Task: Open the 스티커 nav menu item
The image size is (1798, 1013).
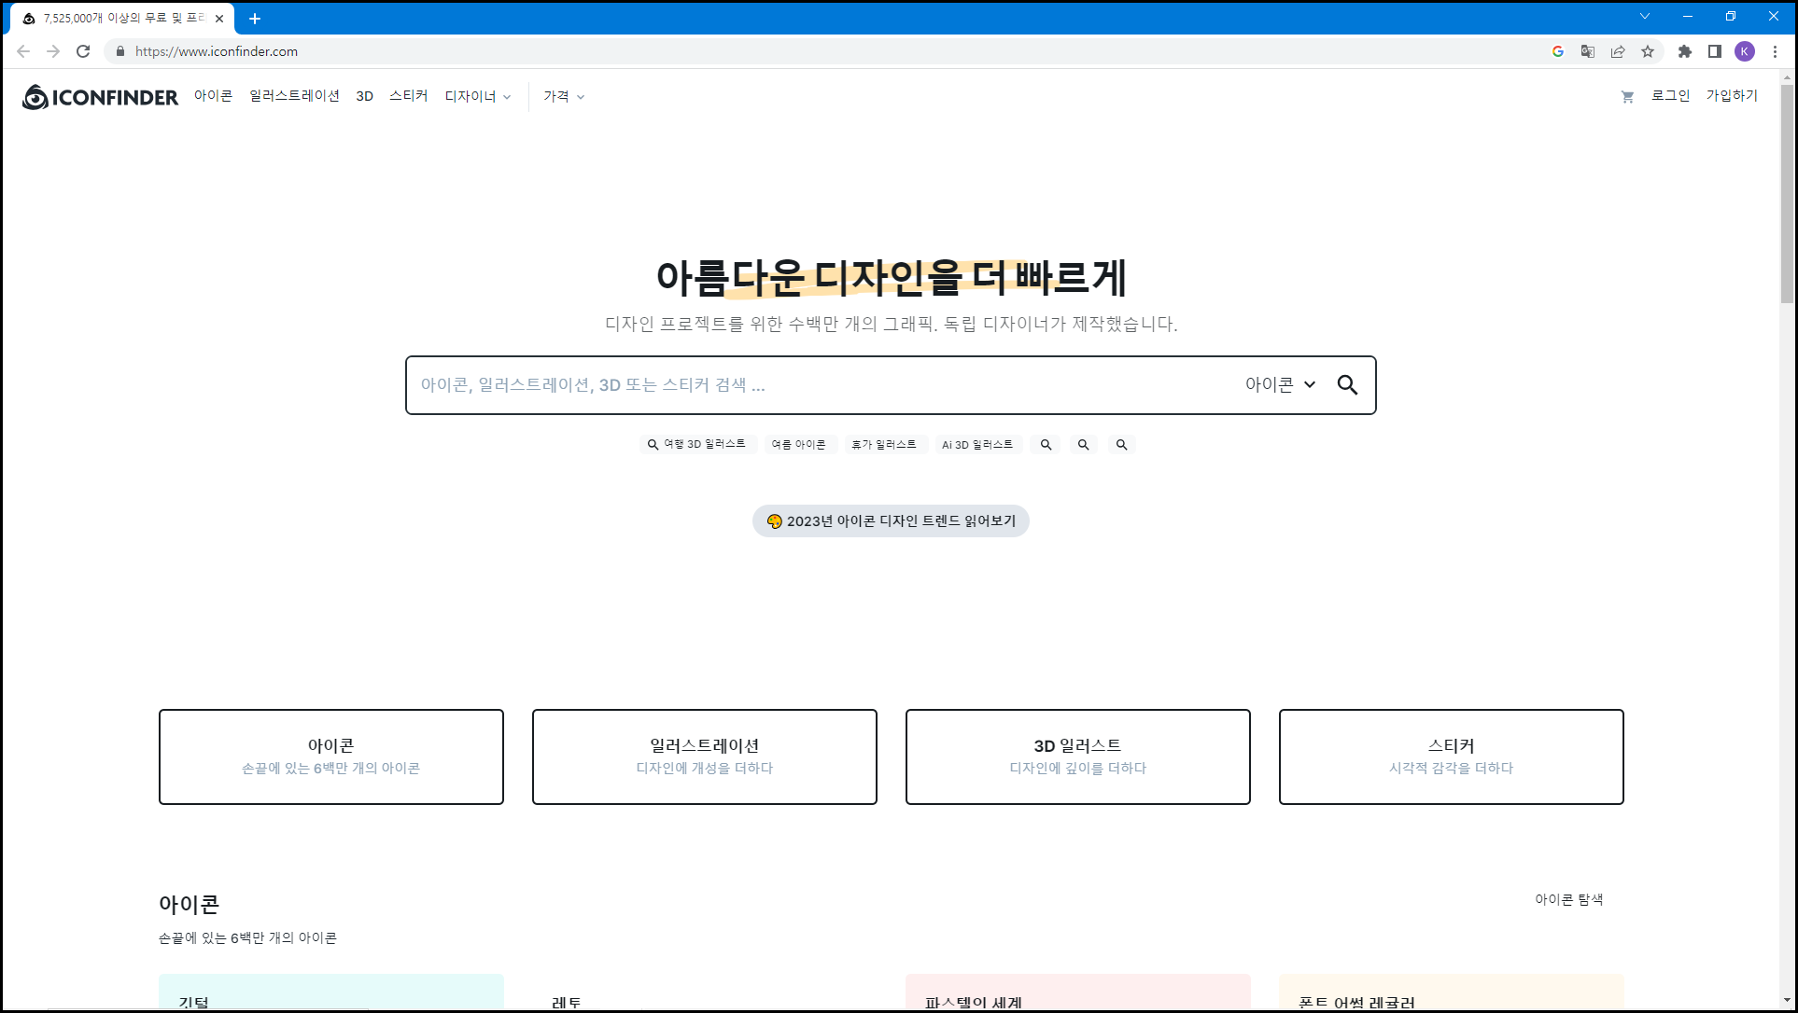Action: coord(408,96)
